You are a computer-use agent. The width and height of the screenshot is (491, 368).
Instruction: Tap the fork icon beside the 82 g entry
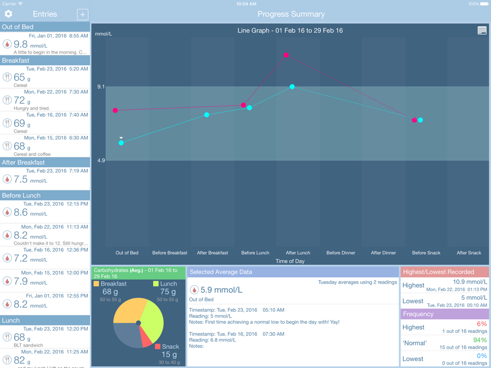[7, 360]
